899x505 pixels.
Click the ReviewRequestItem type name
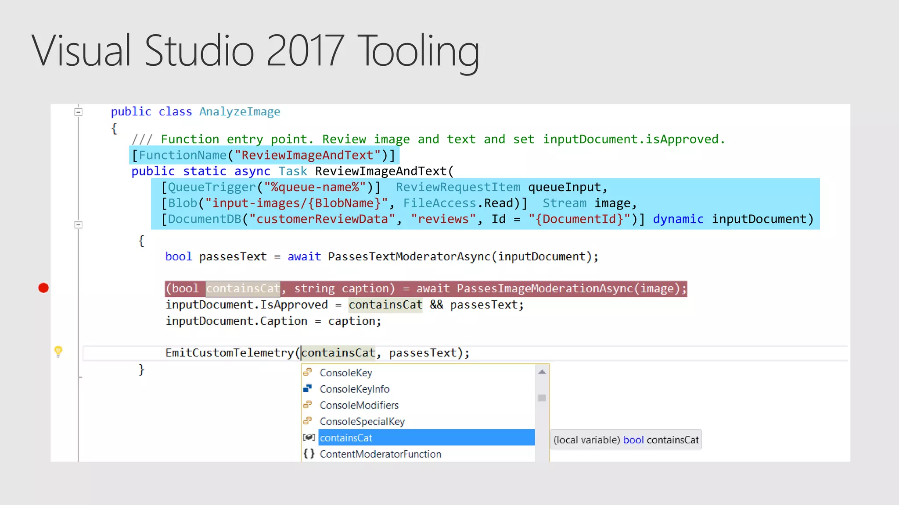(458, 187)
